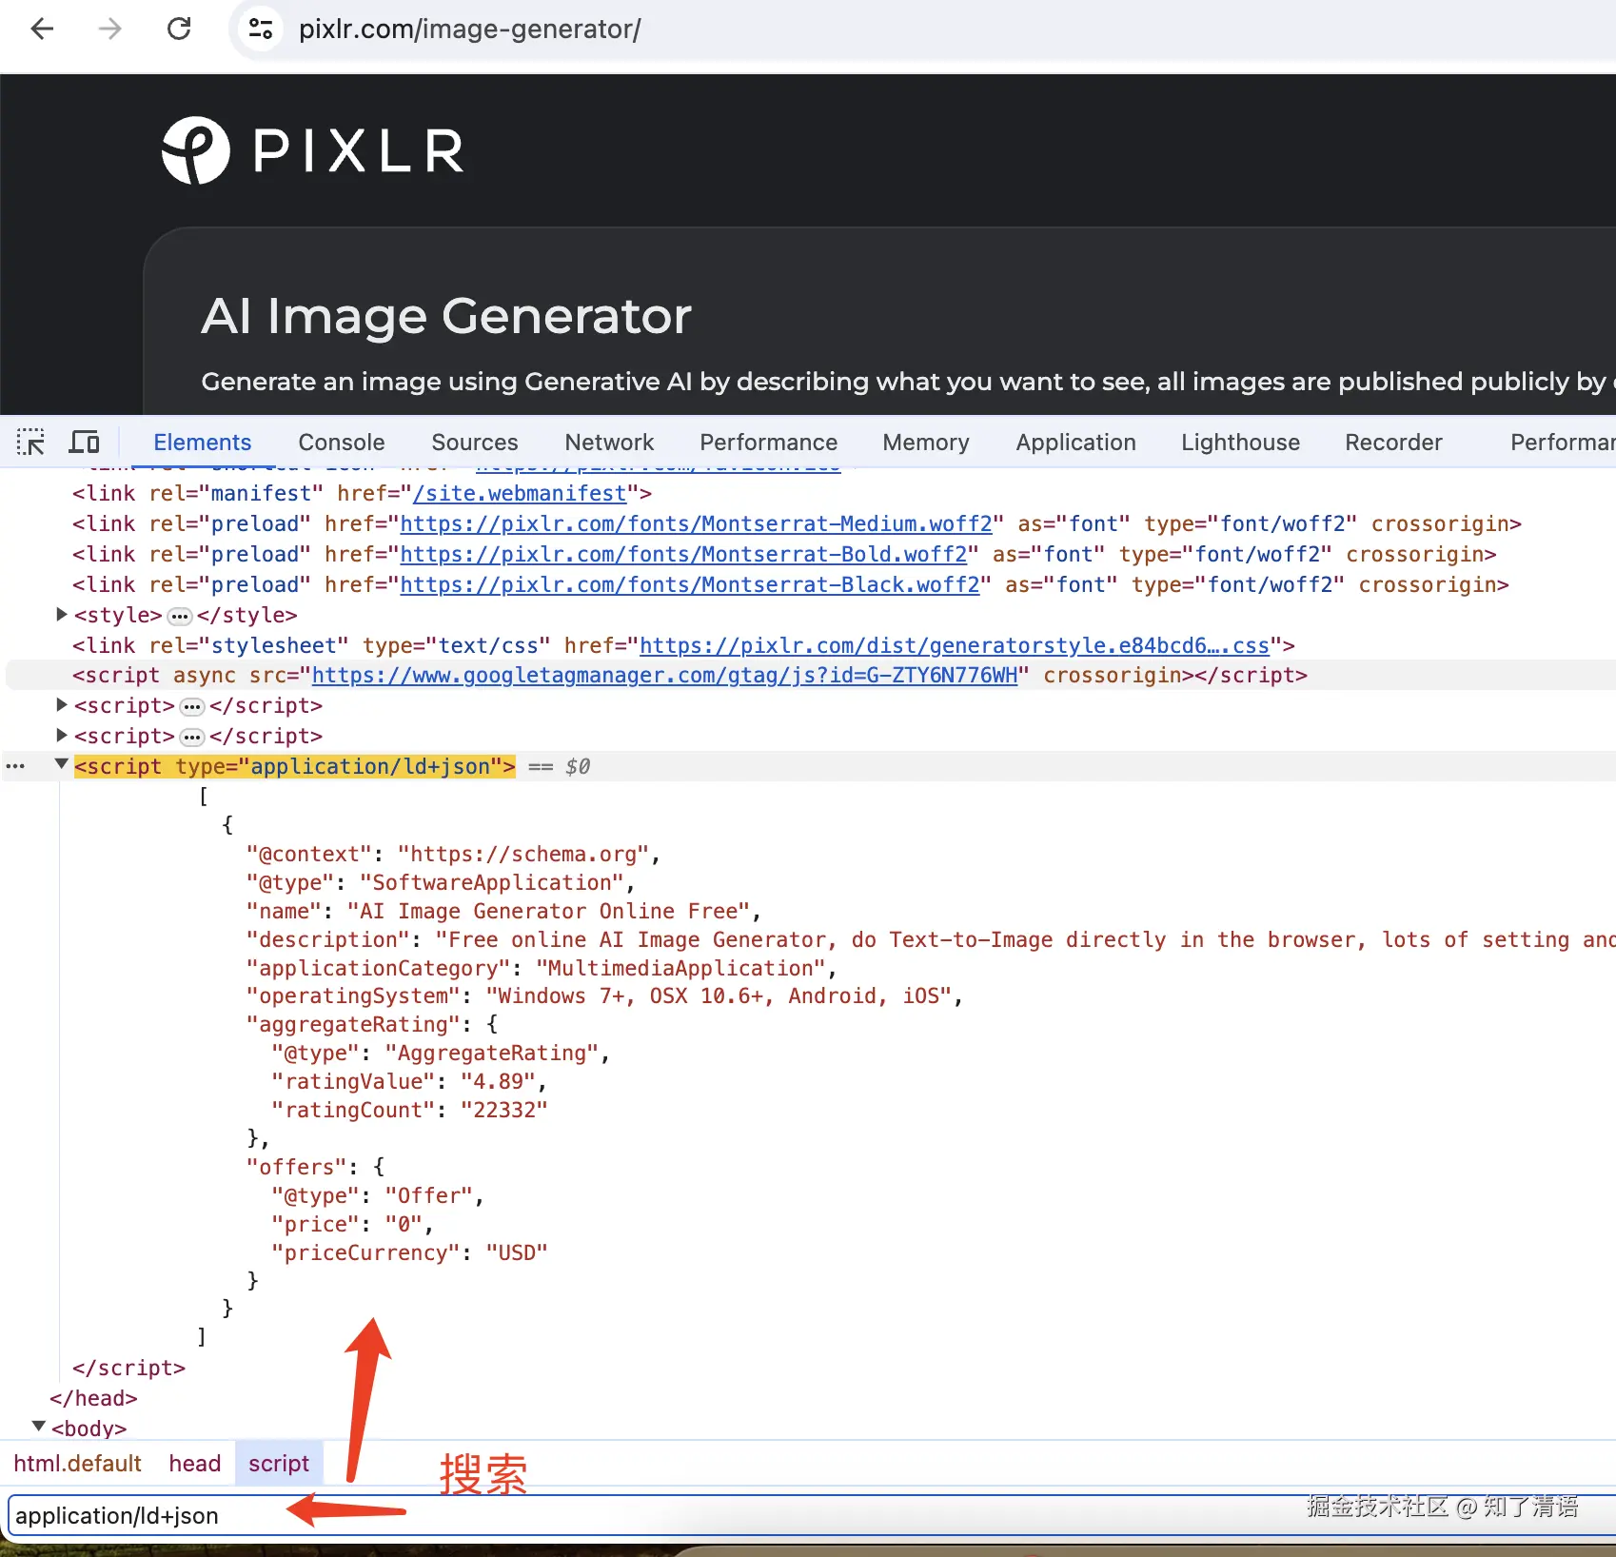Open the Application tab
Screen dimensions: 1616x1557
(1075, 443)
